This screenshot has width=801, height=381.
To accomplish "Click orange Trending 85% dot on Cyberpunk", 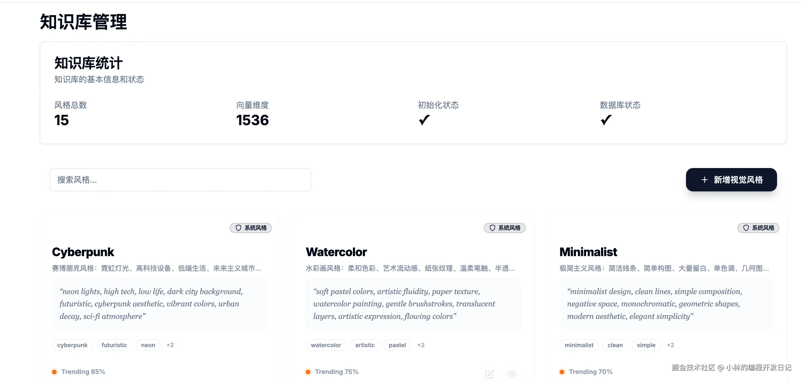I will click(54, 372).
